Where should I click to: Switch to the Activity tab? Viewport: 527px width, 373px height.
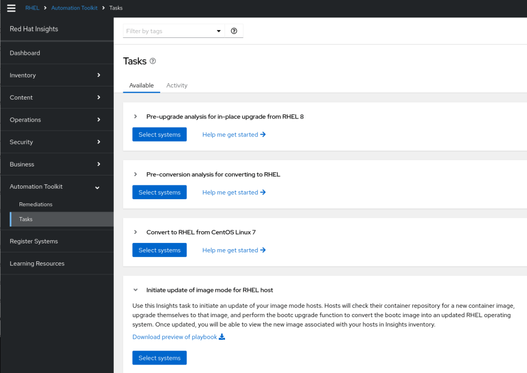coord(177,85)
